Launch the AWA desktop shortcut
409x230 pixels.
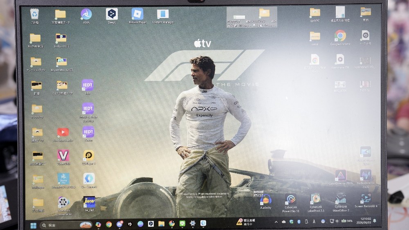click(86, 16)
